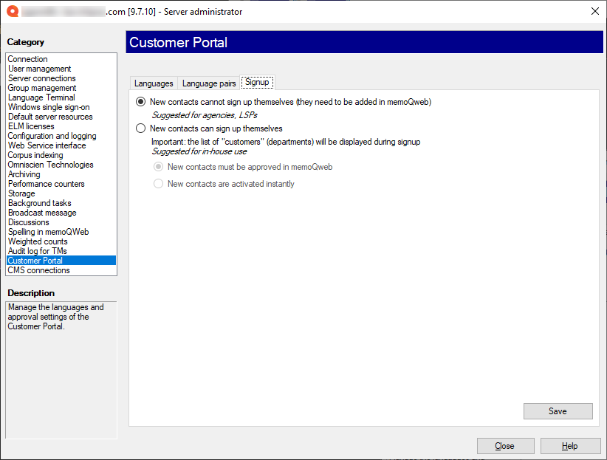607x460 pixels.
Task: Select 'New contacts cannot sign up themselves' option
Action: click(x=141, y=102)
